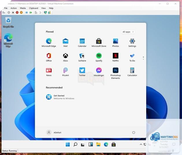Open the Xbox app
182x155 pixels.
pos(66,57)
